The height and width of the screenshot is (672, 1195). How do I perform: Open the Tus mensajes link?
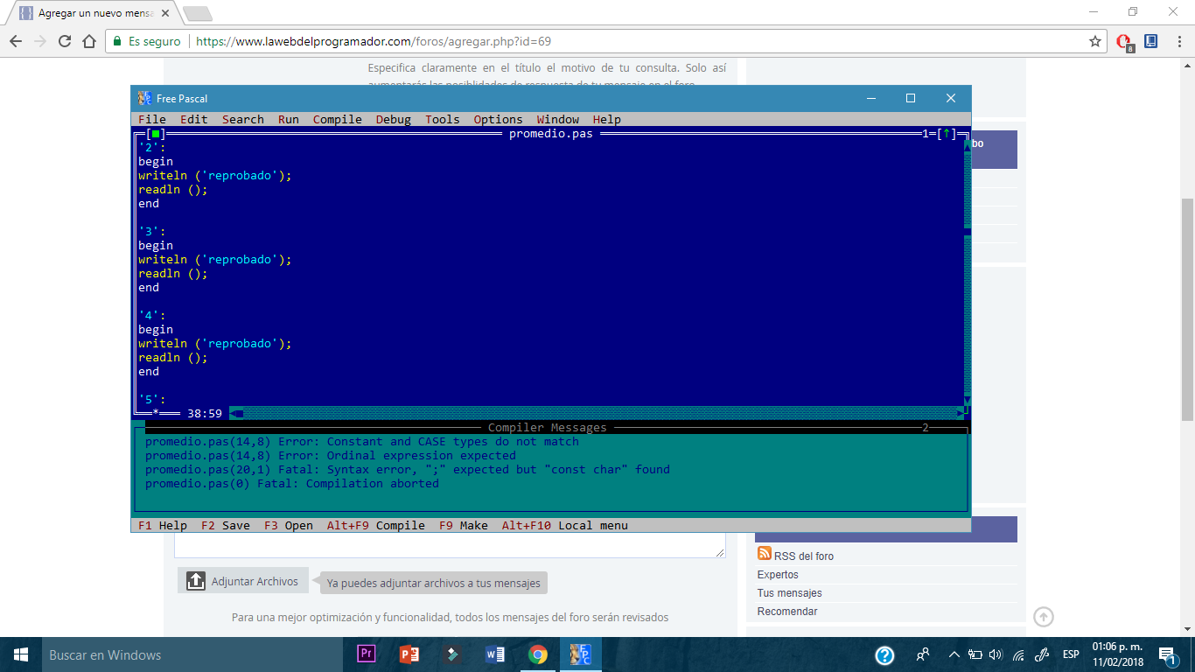789,593
